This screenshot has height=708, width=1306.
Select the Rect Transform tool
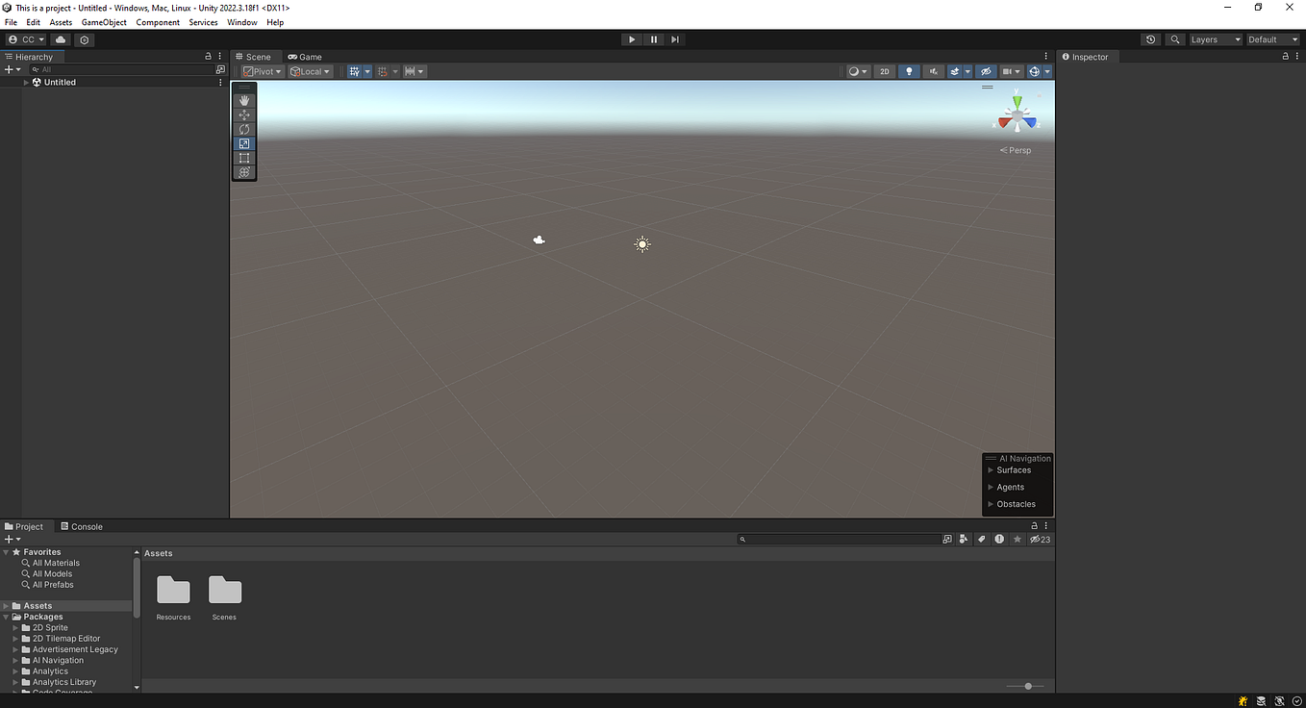pyautogui.click(x=244, y=158)
